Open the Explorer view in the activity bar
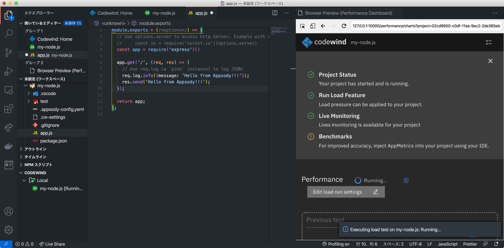504x248 pixels. coord(8,16)
